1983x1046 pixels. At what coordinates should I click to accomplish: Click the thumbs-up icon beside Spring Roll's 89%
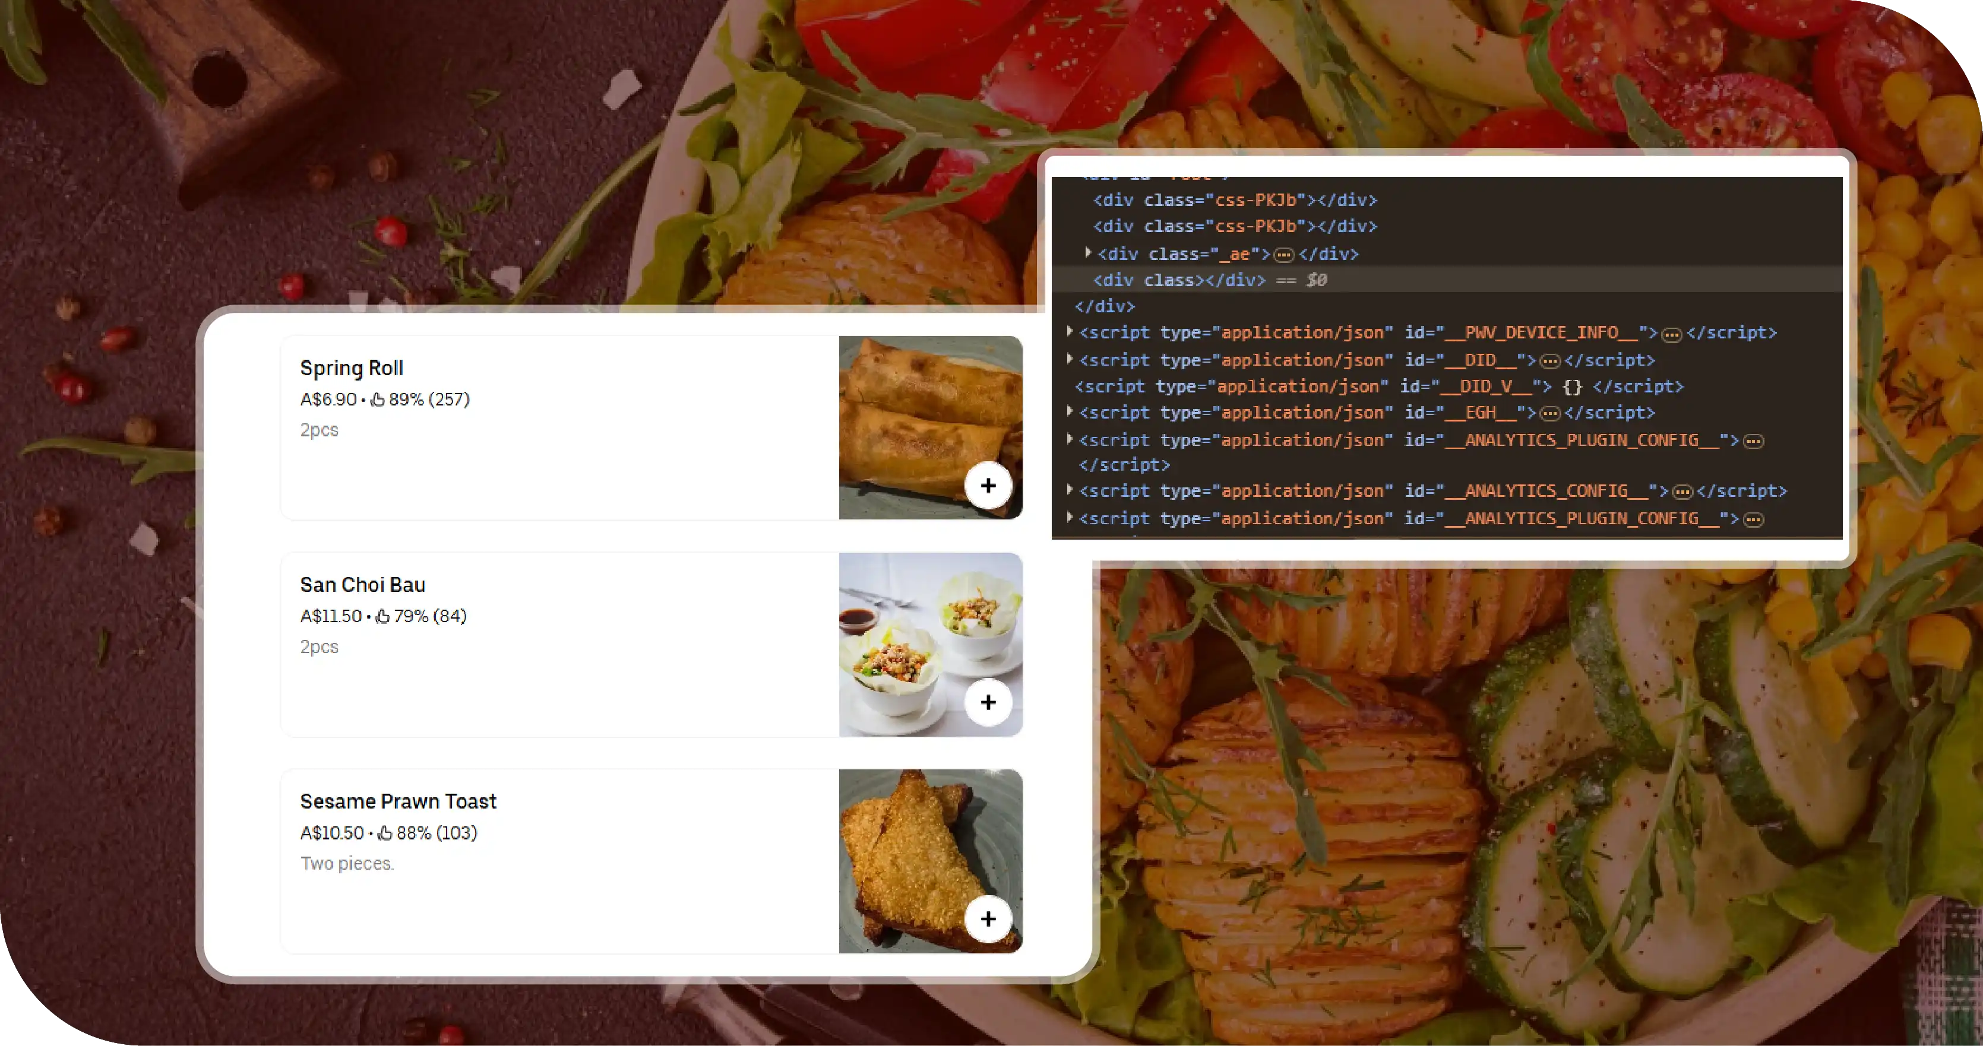pyautogui.click(x=377, y=400)
